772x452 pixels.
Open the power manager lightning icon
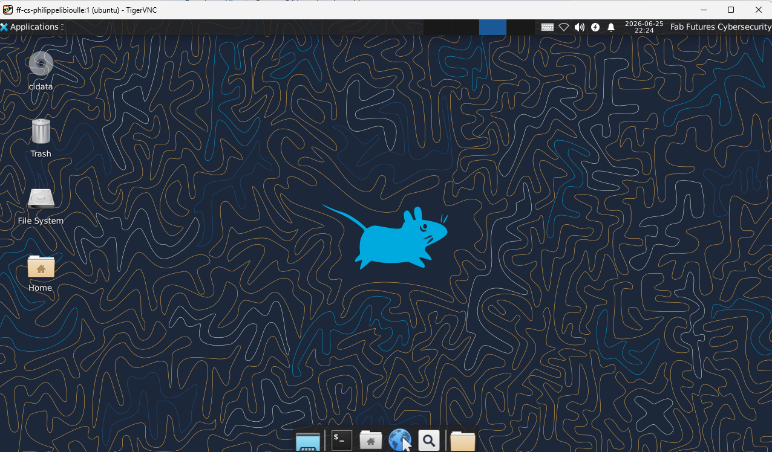coord(595,27)
